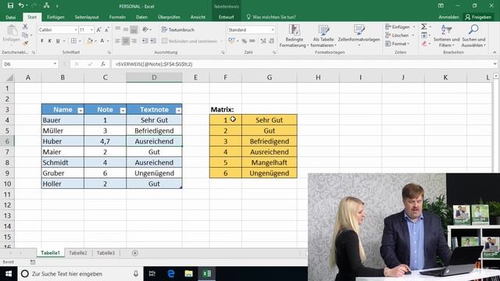Switch to the Formeln tab
This screenshot has width=500, height=281.
point(117,17)
